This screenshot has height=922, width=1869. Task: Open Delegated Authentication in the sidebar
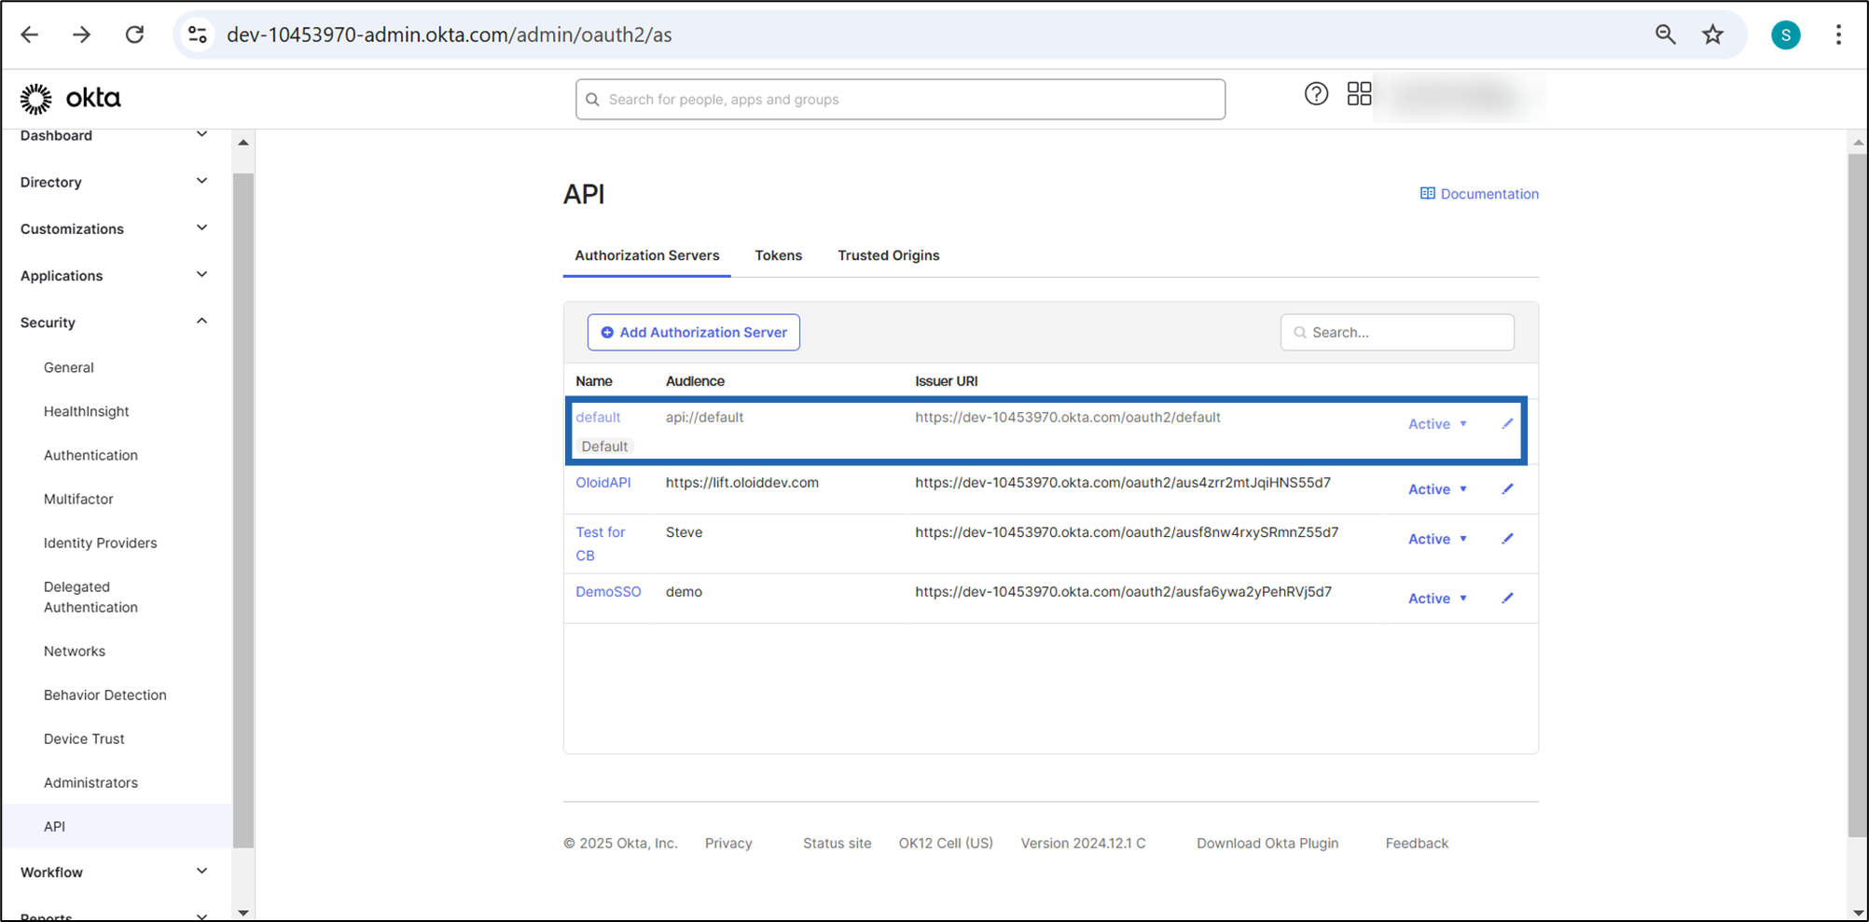click(x=90, y=597)
